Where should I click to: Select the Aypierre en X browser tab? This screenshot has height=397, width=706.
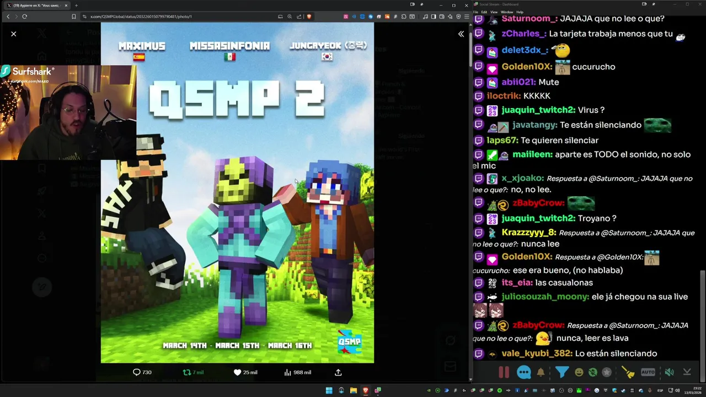36,5
